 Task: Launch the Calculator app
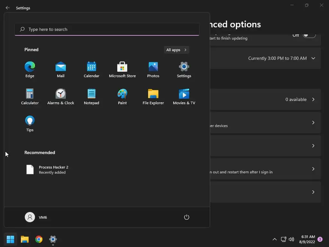pos(30,97)
